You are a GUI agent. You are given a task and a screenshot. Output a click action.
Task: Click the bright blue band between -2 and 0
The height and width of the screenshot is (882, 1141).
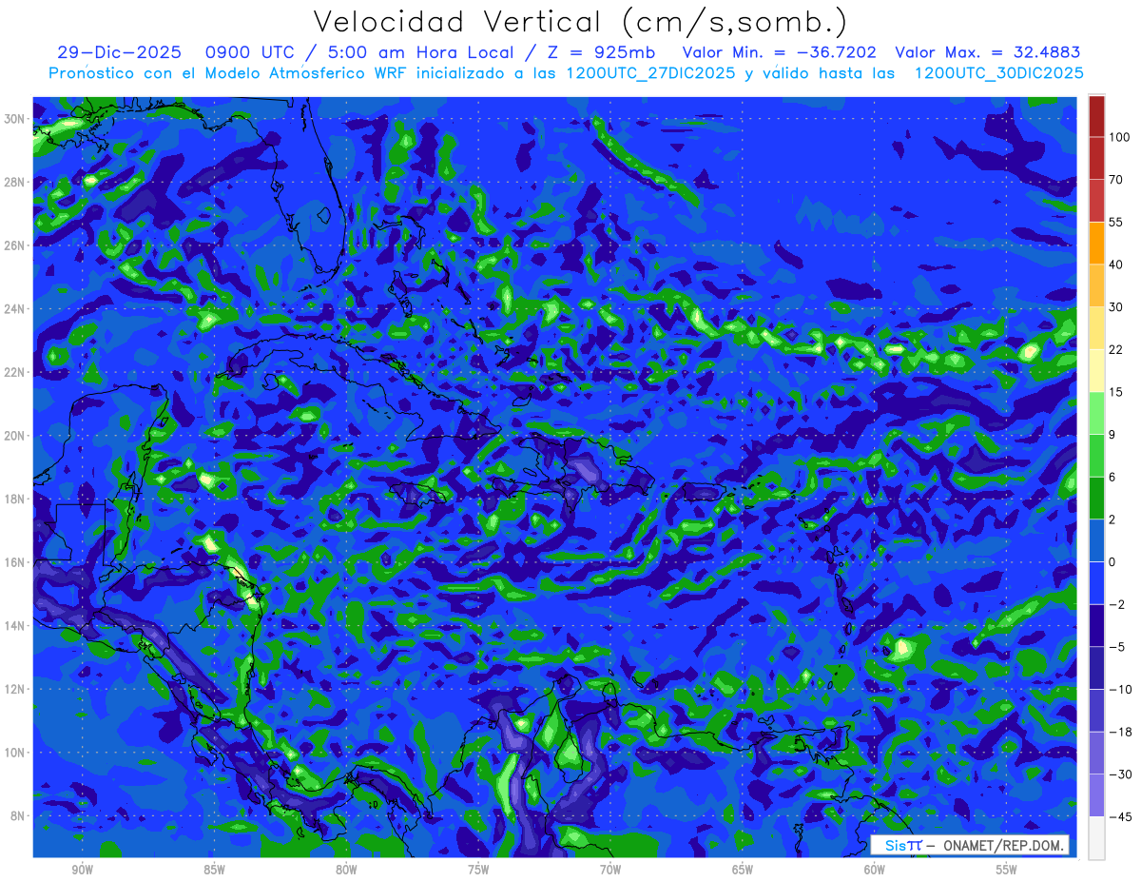point(1096,582)
